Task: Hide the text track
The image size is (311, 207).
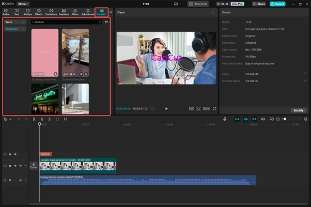Action: click(15, 154)
